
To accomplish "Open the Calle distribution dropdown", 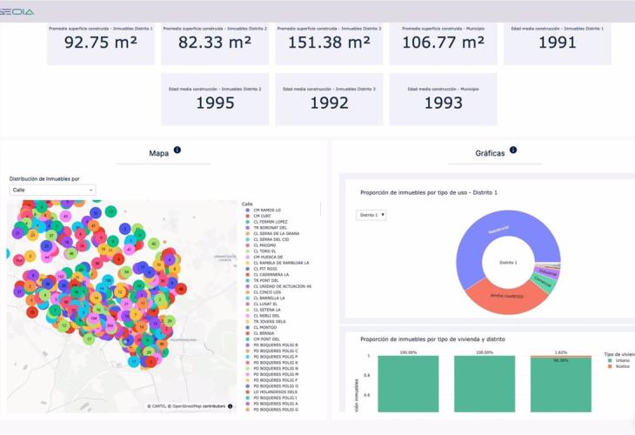I will click(x=52, y=190).
